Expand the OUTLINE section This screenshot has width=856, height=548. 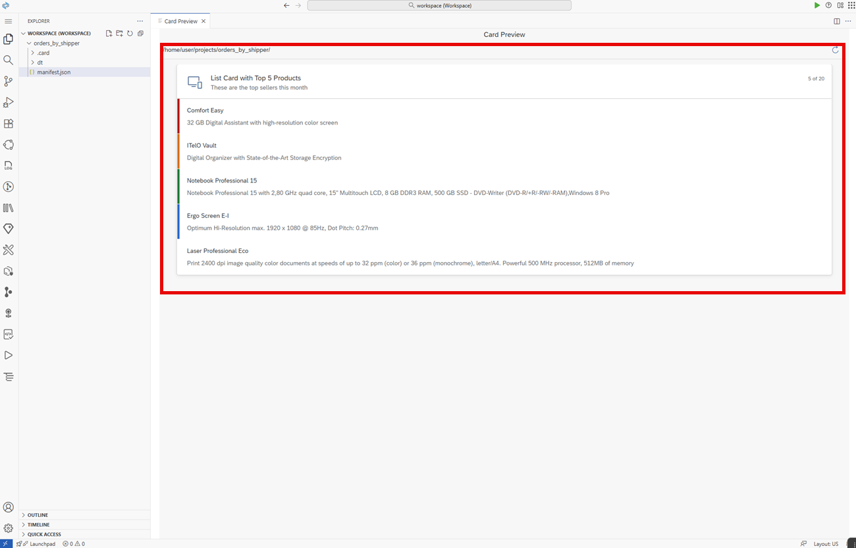(x=84, y=515)
